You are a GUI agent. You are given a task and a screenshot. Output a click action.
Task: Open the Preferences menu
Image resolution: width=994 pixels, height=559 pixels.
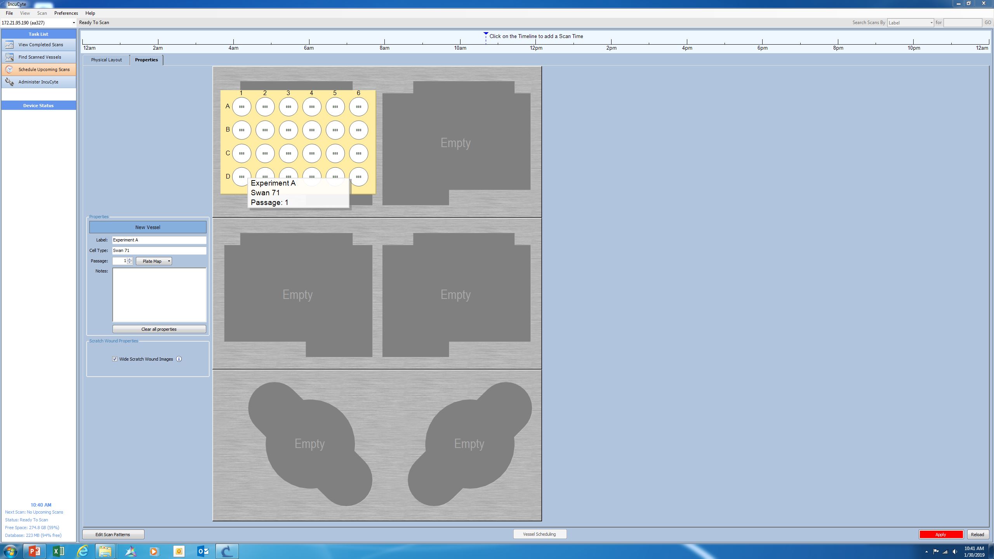tap(66, 13)
